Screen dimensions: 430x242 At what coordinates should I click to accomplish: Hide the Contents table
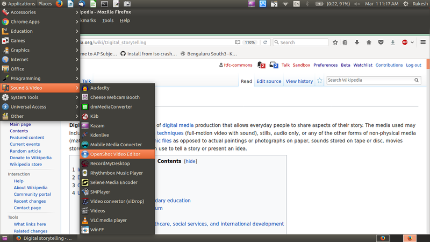(x=191, y=161)
